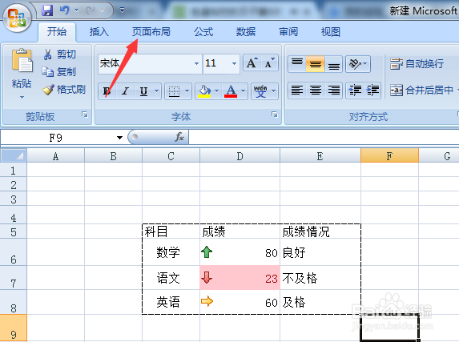459x342 pixels.
Task: Go to the 审阅 tab
Action: click(x=288, y=31)
